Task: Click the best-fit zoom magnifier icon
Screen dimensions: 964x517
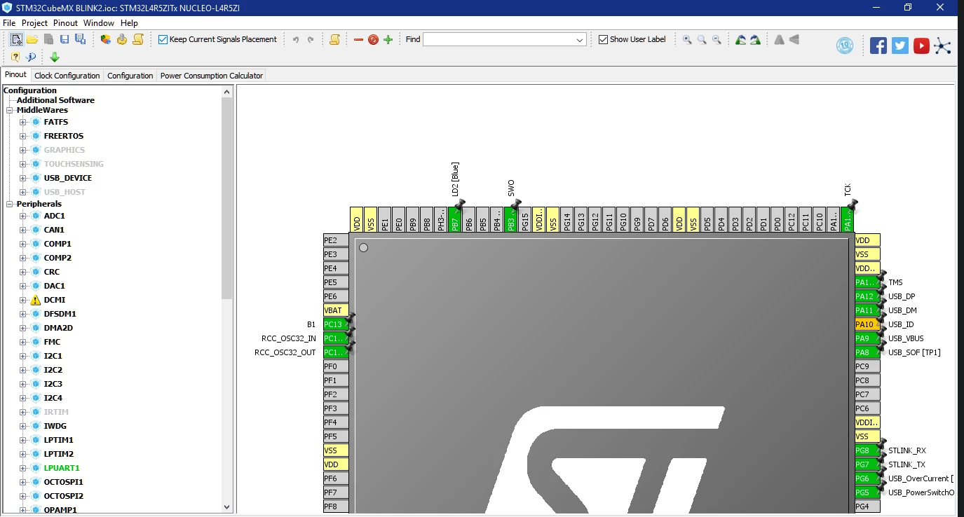Action: [x=702, y=39]
